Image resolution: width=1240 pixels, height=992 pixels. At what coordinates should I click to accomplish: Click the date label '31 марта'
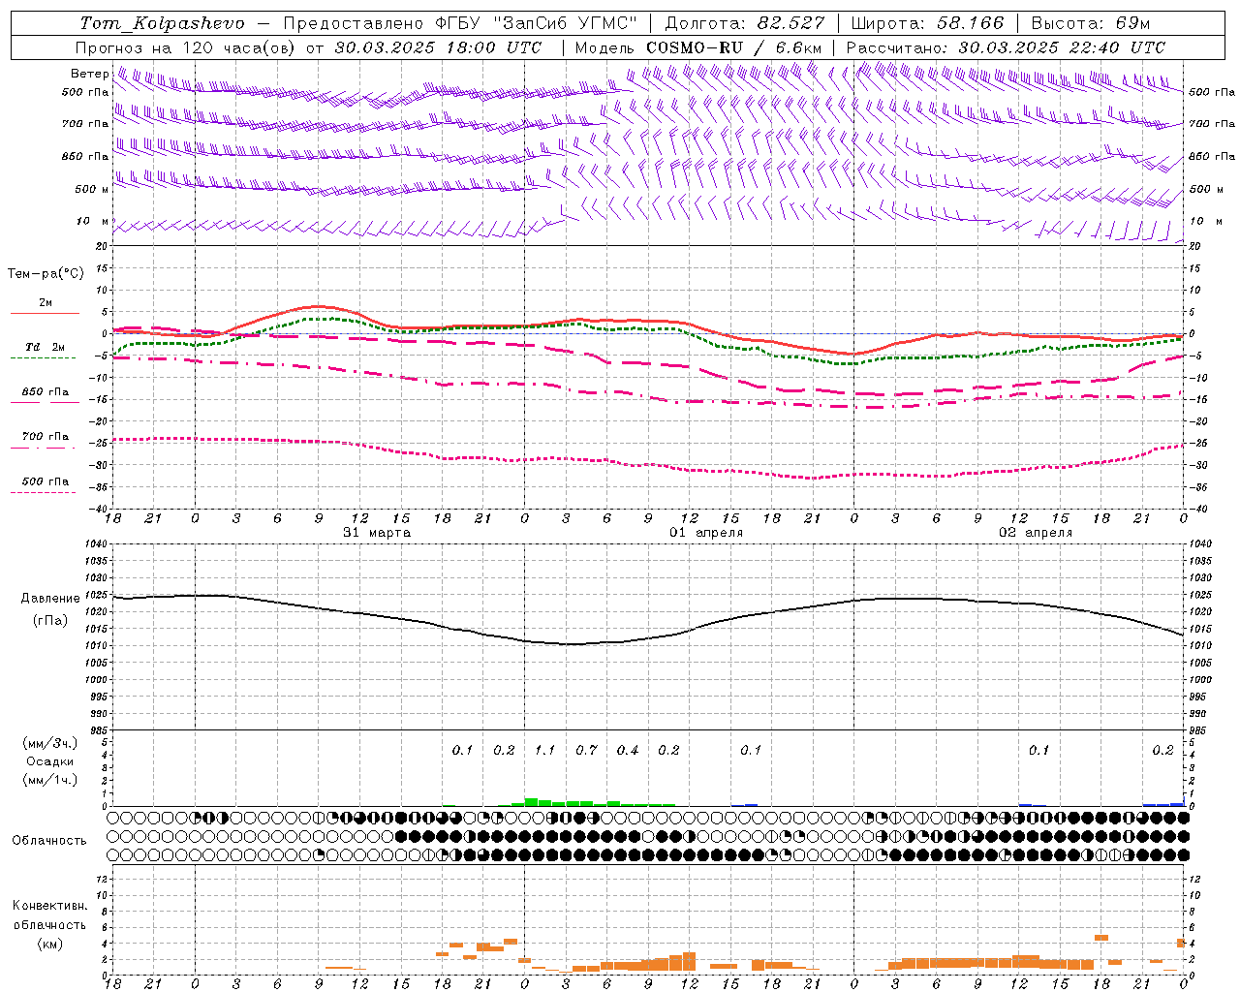click(x=377, y=533)
